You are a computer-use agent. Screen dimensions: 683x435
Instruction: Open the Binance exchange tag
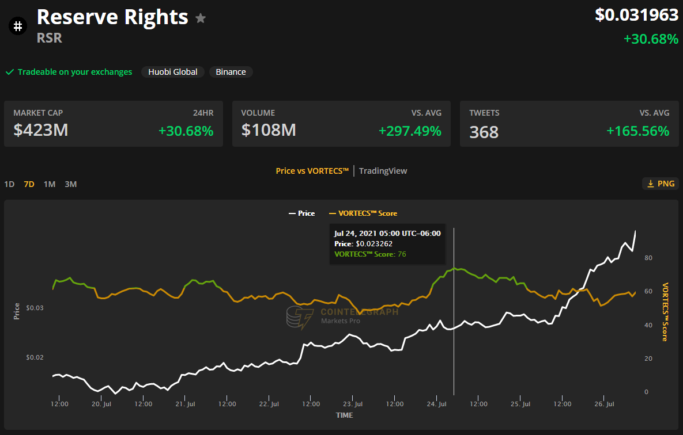point(231,72)
